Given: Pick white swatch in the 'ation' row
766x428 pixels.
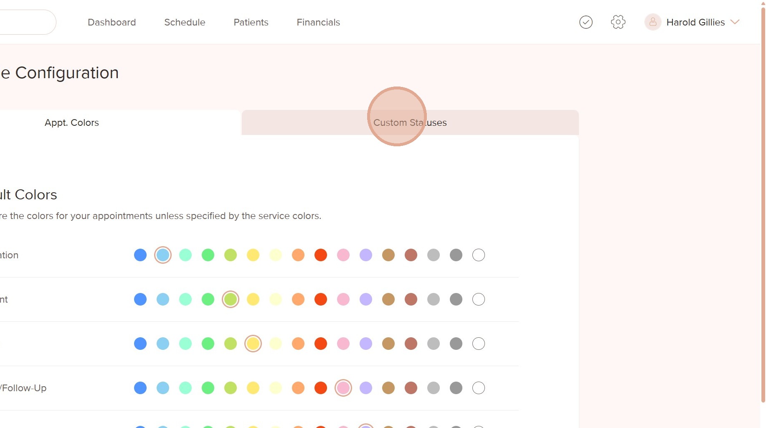Looking at the screenshot, I should pos(479,255).
